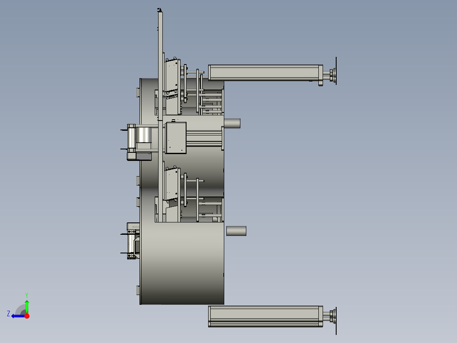Viewport: 457px width, 343px height.
Task: Click the red X axis dot on the triad
Action: point(27,316)
